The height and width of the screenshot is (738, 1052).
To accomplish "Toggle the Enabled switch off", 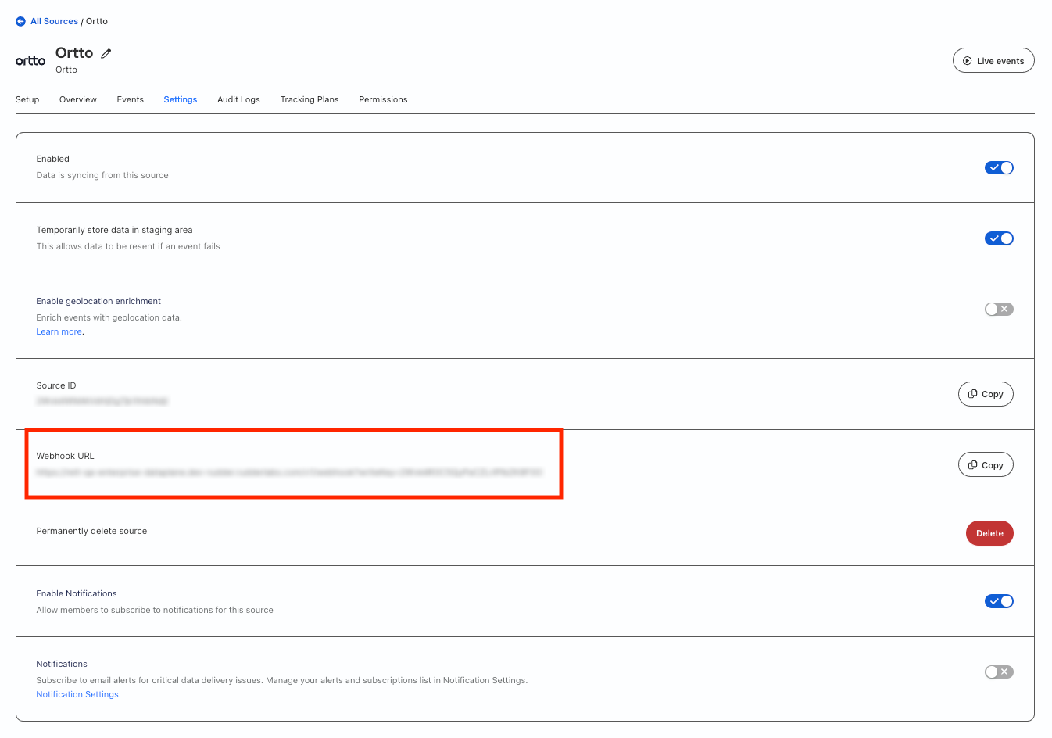I will click(999, 168).
